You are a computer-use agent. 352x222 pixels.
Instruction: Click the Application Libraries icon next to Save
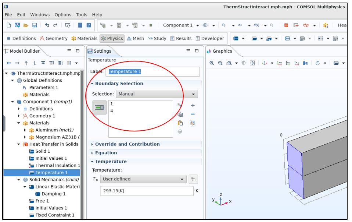point(17,25)
